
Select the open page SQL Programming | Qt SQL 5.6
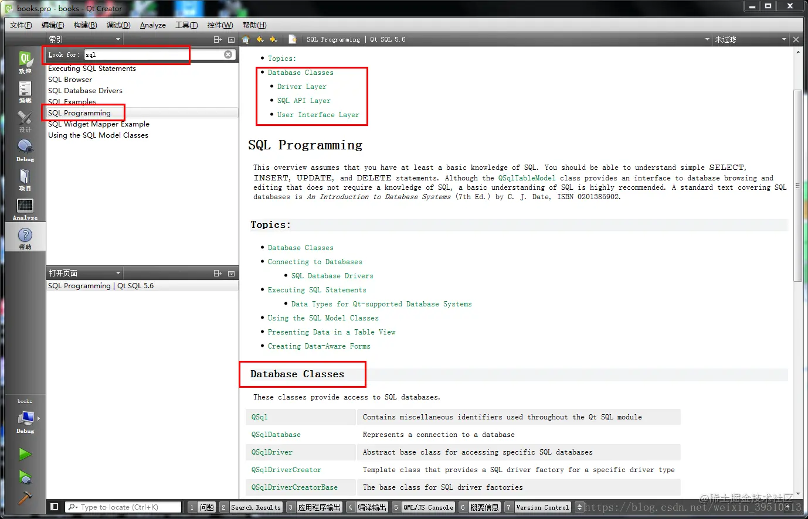(142, 286)
